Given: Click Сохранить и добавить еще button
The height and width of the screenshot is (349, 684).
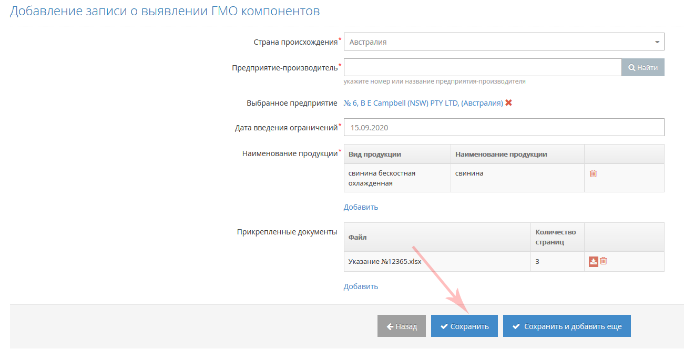Looking at the screenshot, I should tap(566, 326).
